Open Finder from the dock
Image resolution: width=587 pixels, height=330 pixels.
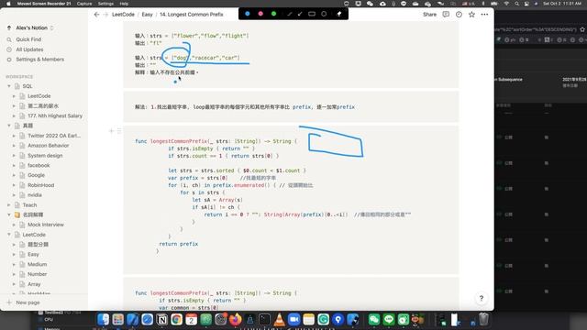pyautogui.click(x=104, y=320)
